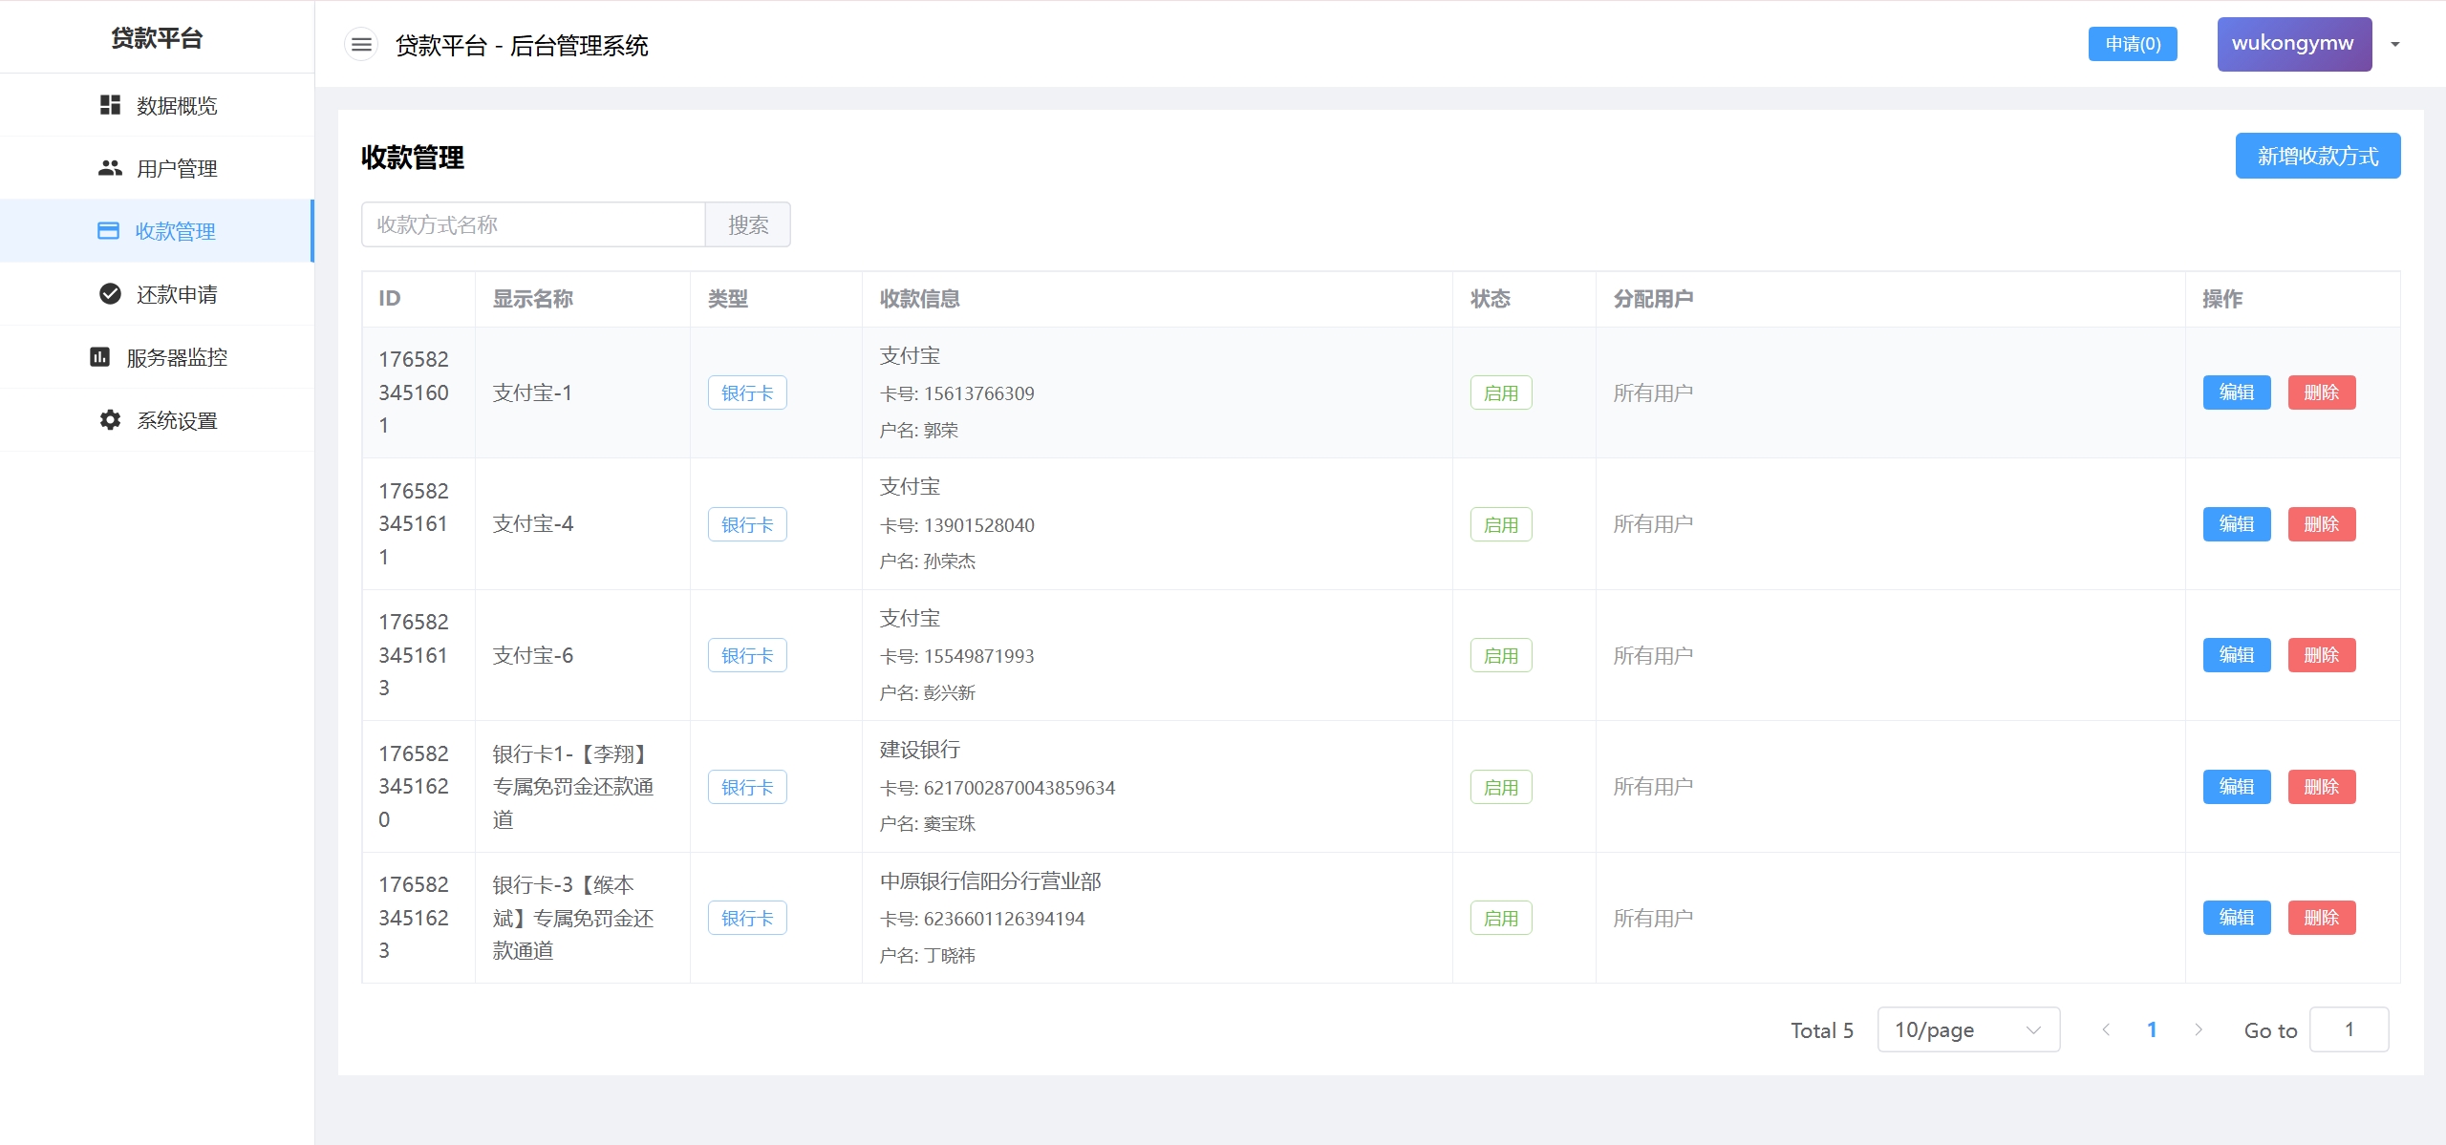
Task: Click the Go to page number box
Action: 2348,1029
